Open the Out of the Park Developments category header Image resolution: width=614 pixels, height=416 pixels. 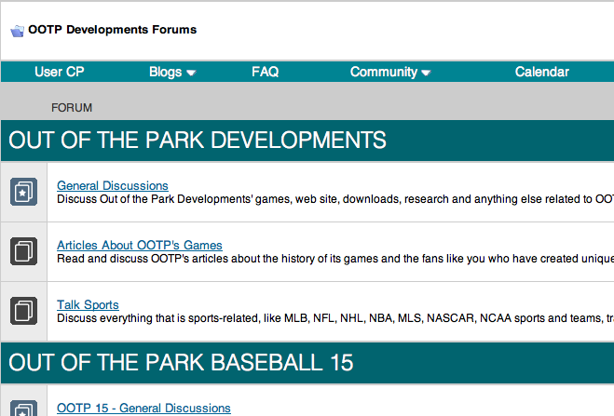(198, 140)
